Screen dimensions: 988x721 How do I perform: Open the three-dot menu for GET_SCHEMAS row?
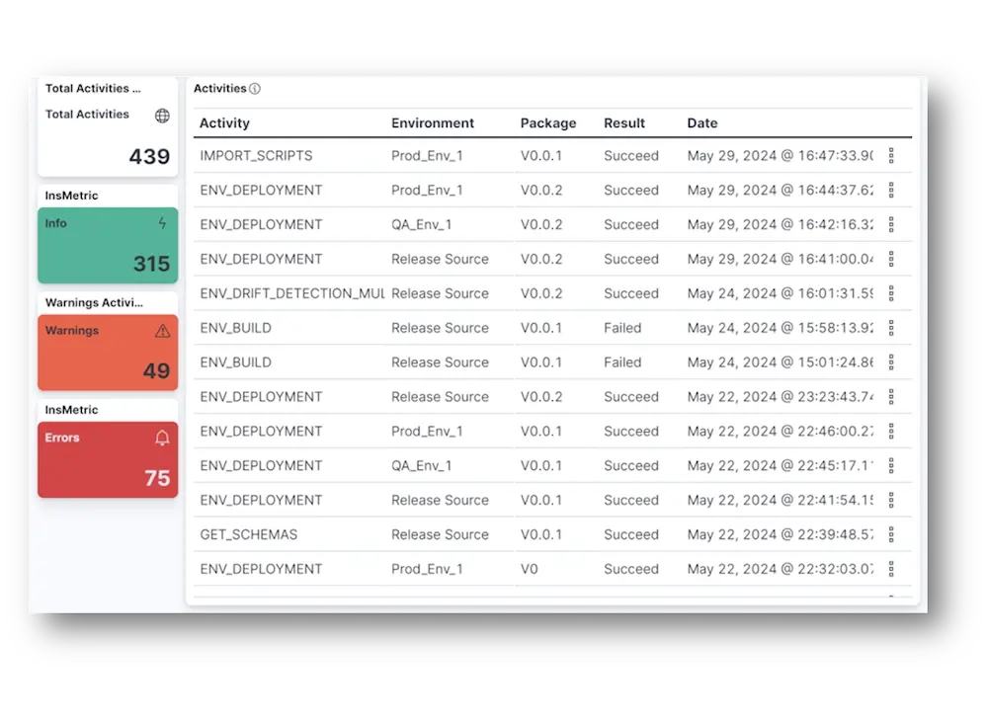891,534
